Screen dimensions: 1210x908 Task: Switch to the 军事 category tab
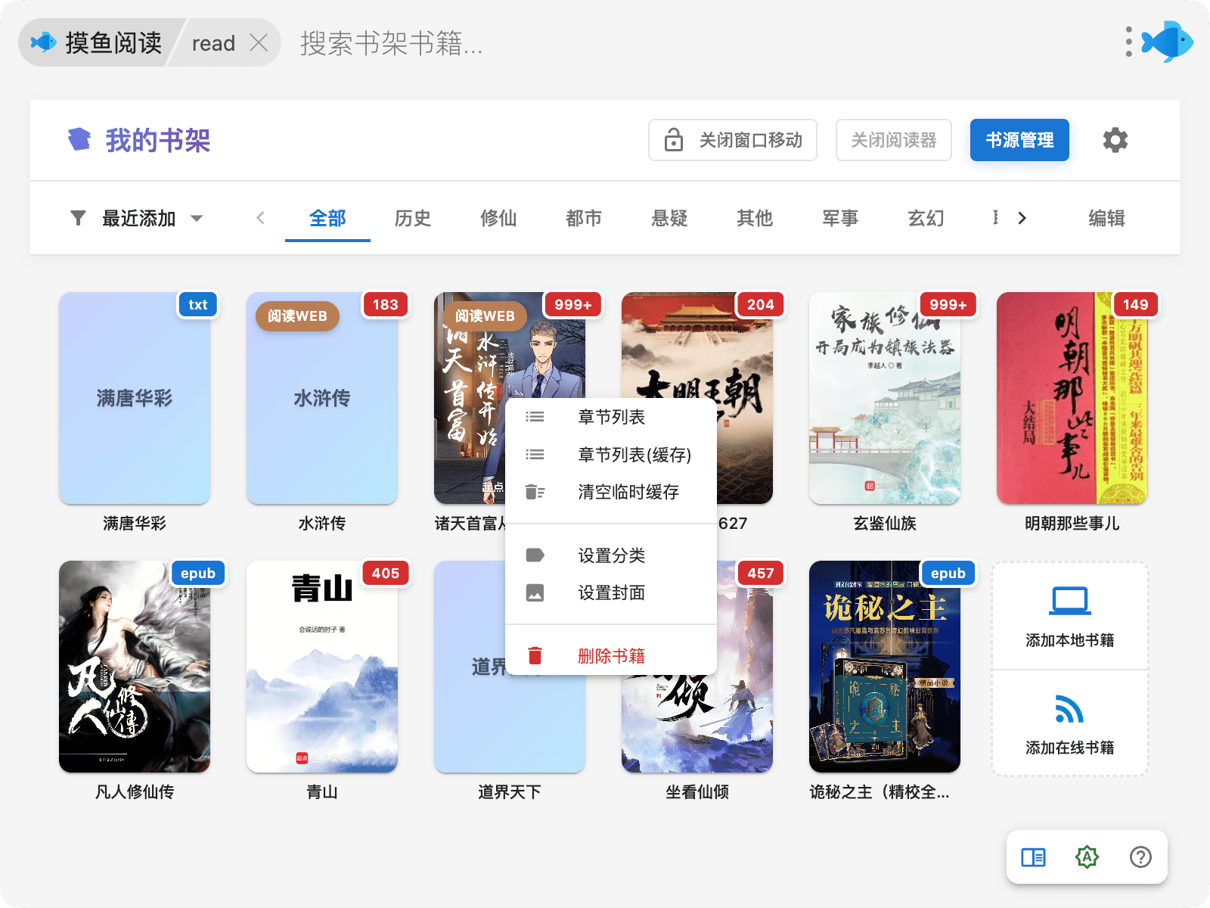pos(840,219)
